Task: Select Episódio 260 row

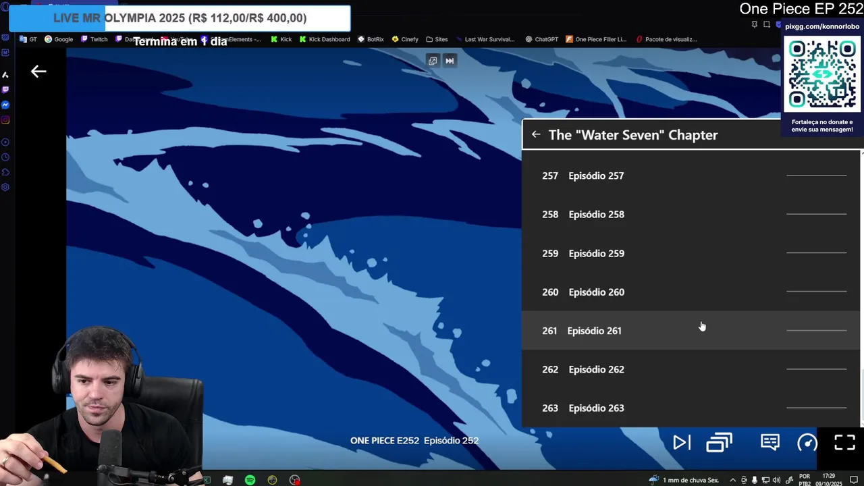Action: click(x=691, y=292)
